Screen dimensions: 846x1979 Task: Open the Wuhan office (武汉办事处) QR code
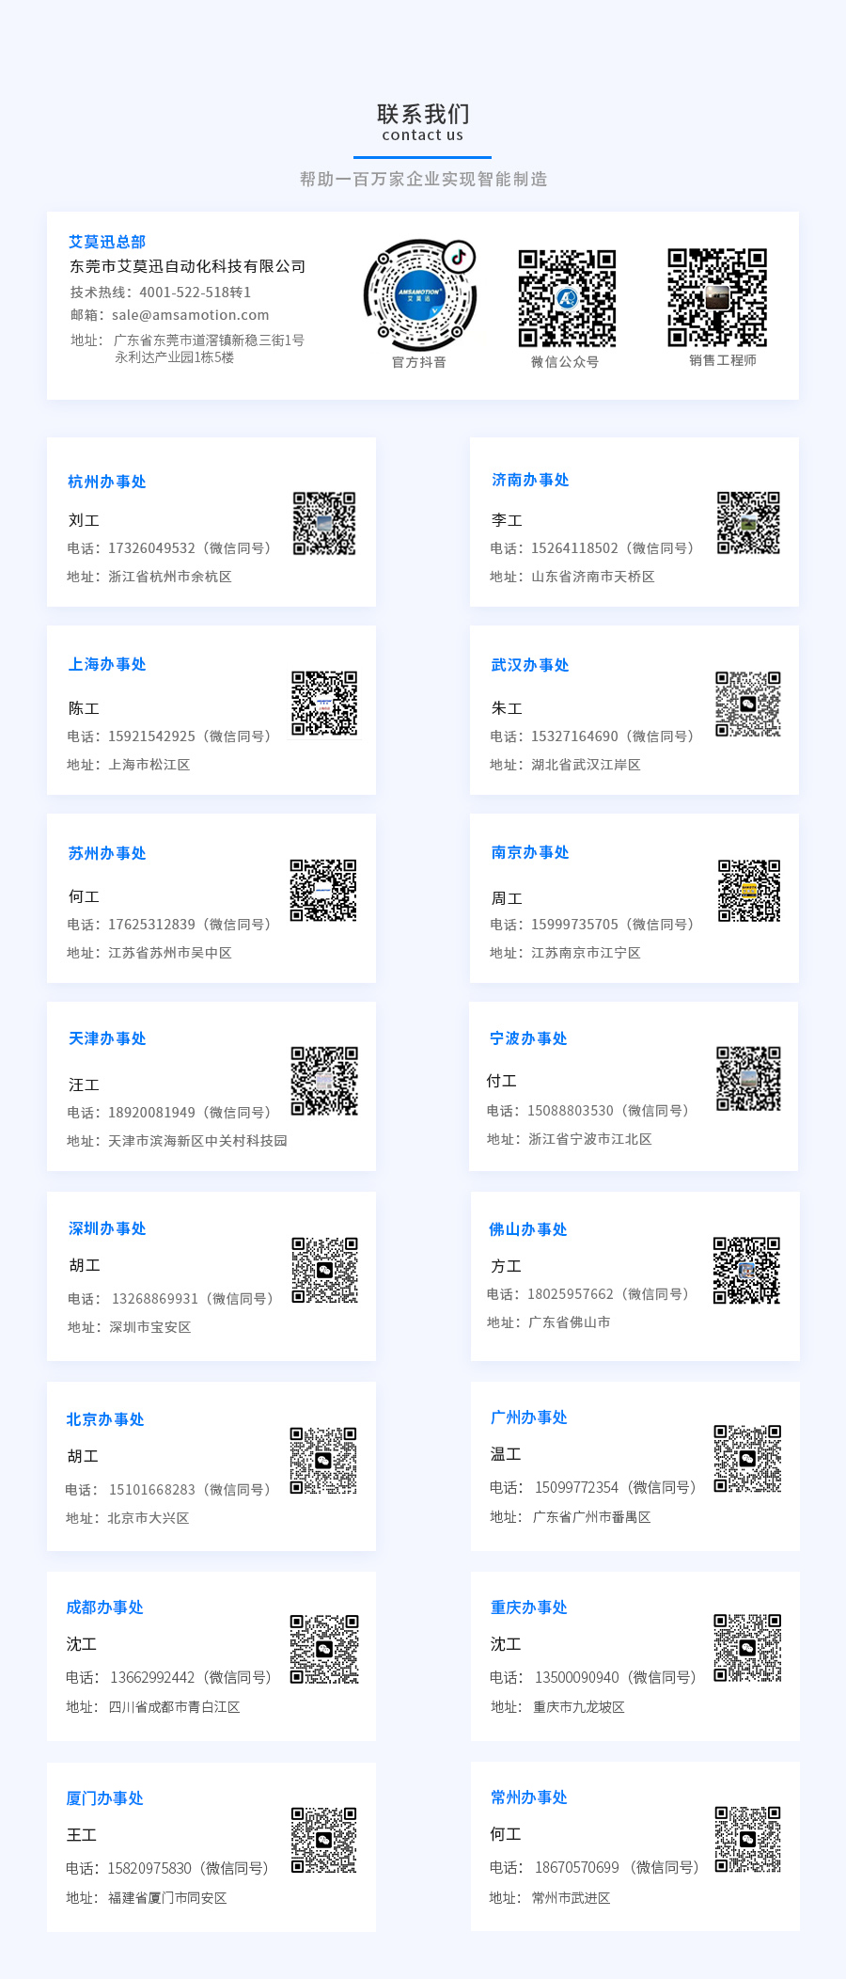[x=748, y=704]
